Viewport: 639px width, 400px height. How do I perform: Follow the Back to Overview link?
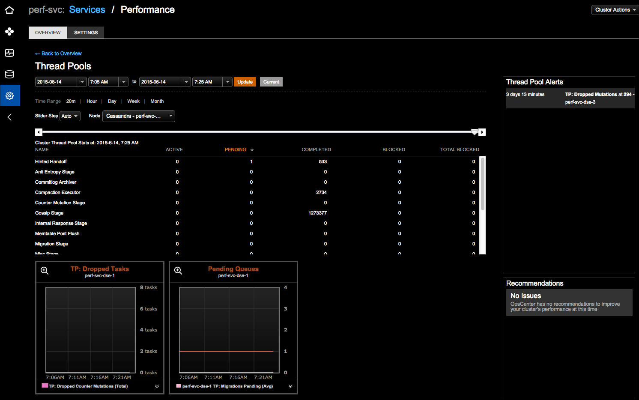pyautogui.click(x=58, y=53)
